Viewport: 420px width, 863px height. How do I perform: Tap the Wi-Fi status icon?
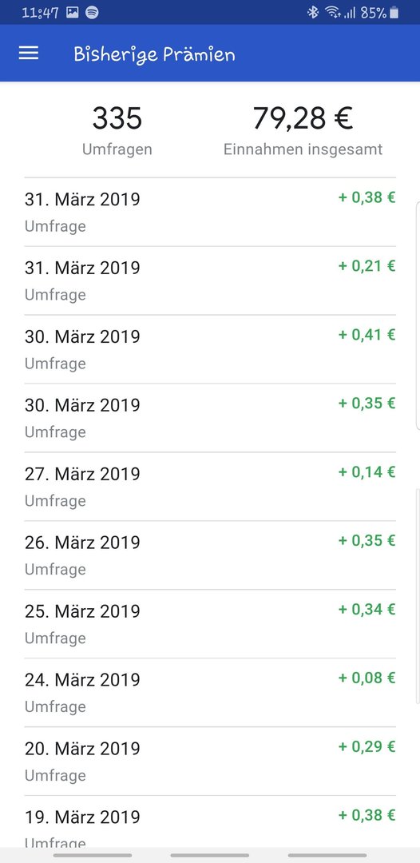332,13
